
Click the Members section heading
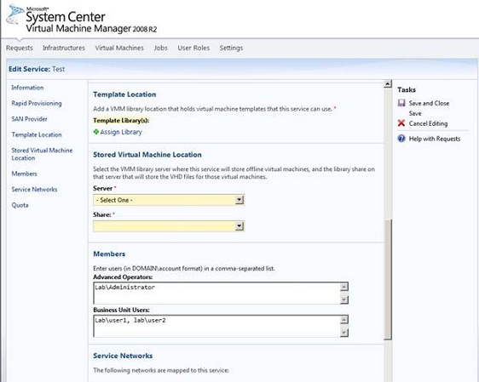(x=109, y=254)
